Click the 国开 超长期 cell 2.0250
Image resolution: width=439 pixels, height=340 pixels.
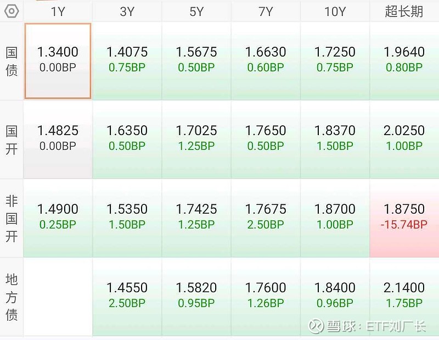tap(404, 139)
